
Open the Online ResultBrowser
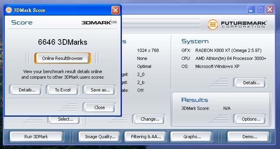62,58
